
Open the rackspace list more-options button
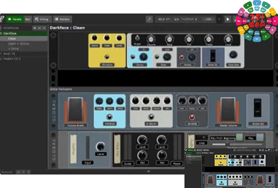click(44, 28)
